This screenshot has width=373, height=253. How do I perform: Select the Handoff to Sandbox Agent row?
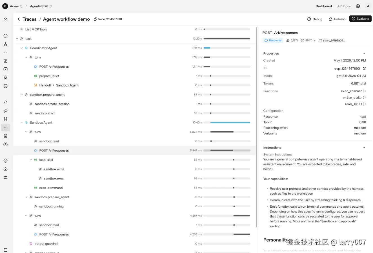pos(135,85)
